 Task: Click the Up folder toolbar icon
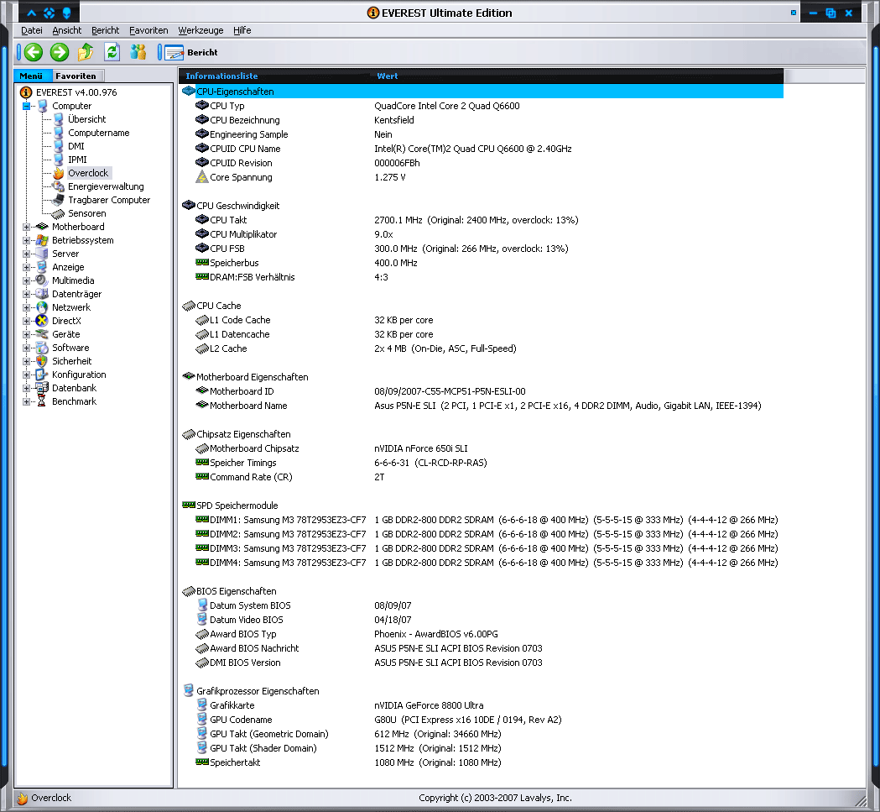point(86,52)
